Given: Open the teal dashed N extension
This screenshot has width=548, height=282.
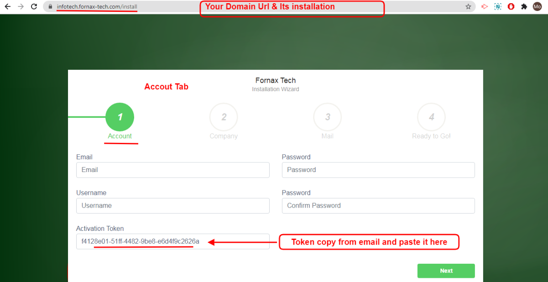Looking at the screenshot, I should coord(498,7).
